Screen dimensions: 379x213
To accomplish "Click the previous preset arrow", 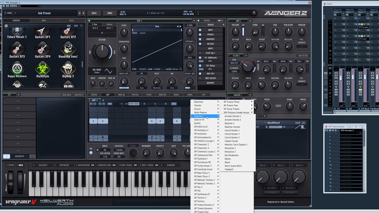I will point(79,13).
